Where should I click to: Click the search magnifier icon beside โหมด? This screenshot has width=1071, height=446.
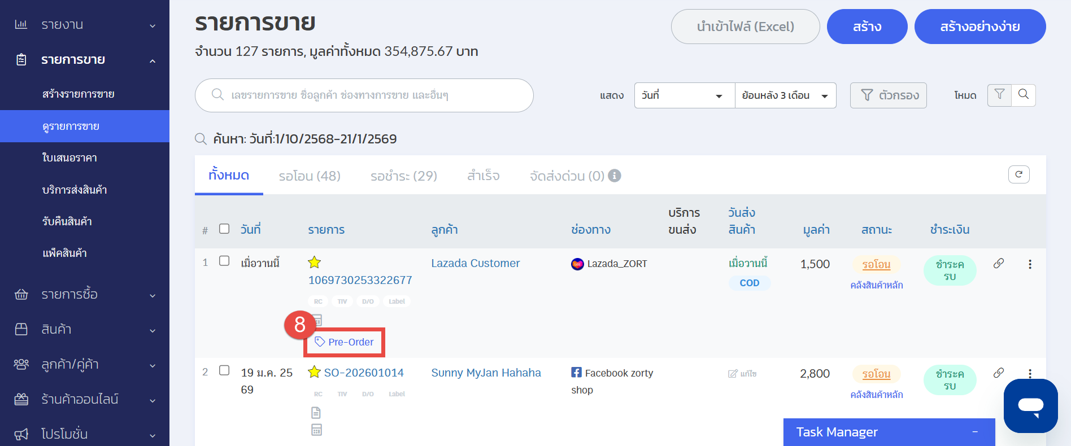pos(1024,95)
